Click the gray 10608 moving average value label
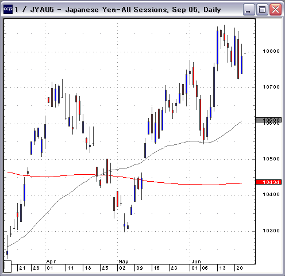The image size is (285, 276). [268, 120]
